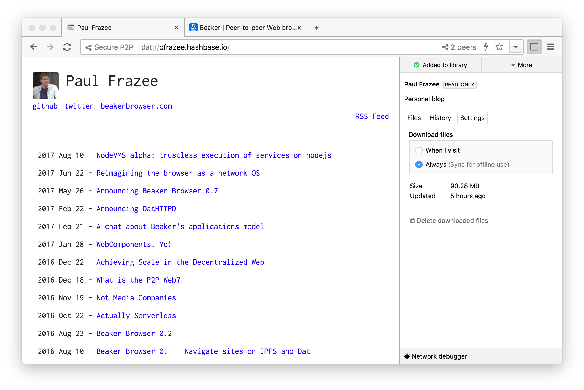Close the Beaker Peer-to-peer Web tab

[299, 28]
